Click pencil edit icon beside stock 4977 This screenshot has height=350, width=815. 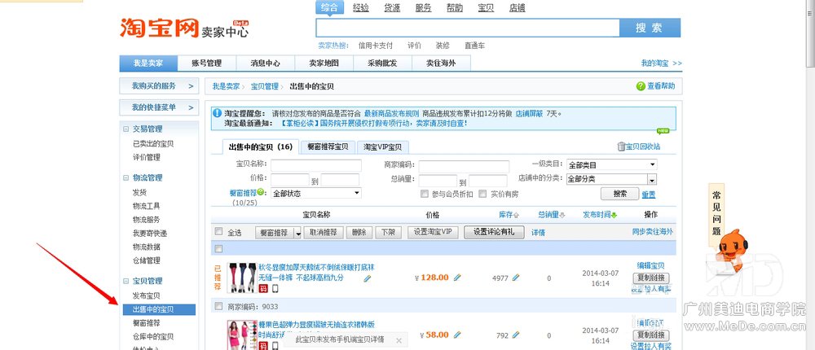click(516, 278)
